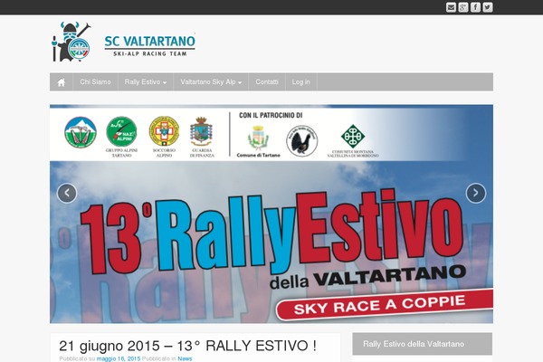Follow the maggio 16, 2015 date link
The height and width of the screenshot is (362, 543).
pos(119,358)
